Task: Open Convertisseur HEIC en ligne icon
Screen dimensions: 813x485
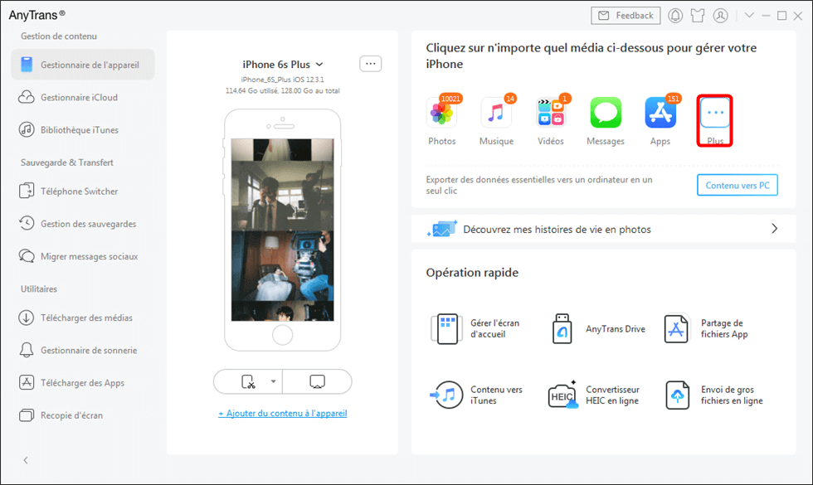Action: (562, 395)
